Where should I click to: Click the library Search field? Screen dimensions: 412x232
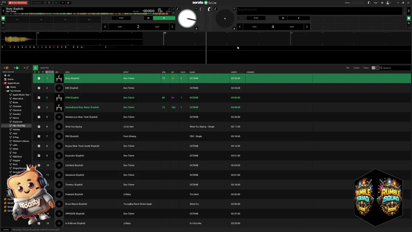tap(396, 68)
